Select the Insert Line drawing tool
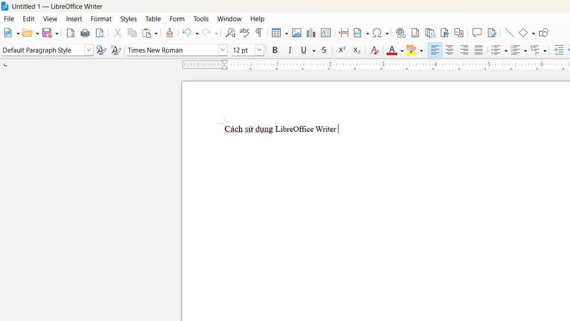Image resolution: width=570 pixels, height=321 pixels. (509, 33)
